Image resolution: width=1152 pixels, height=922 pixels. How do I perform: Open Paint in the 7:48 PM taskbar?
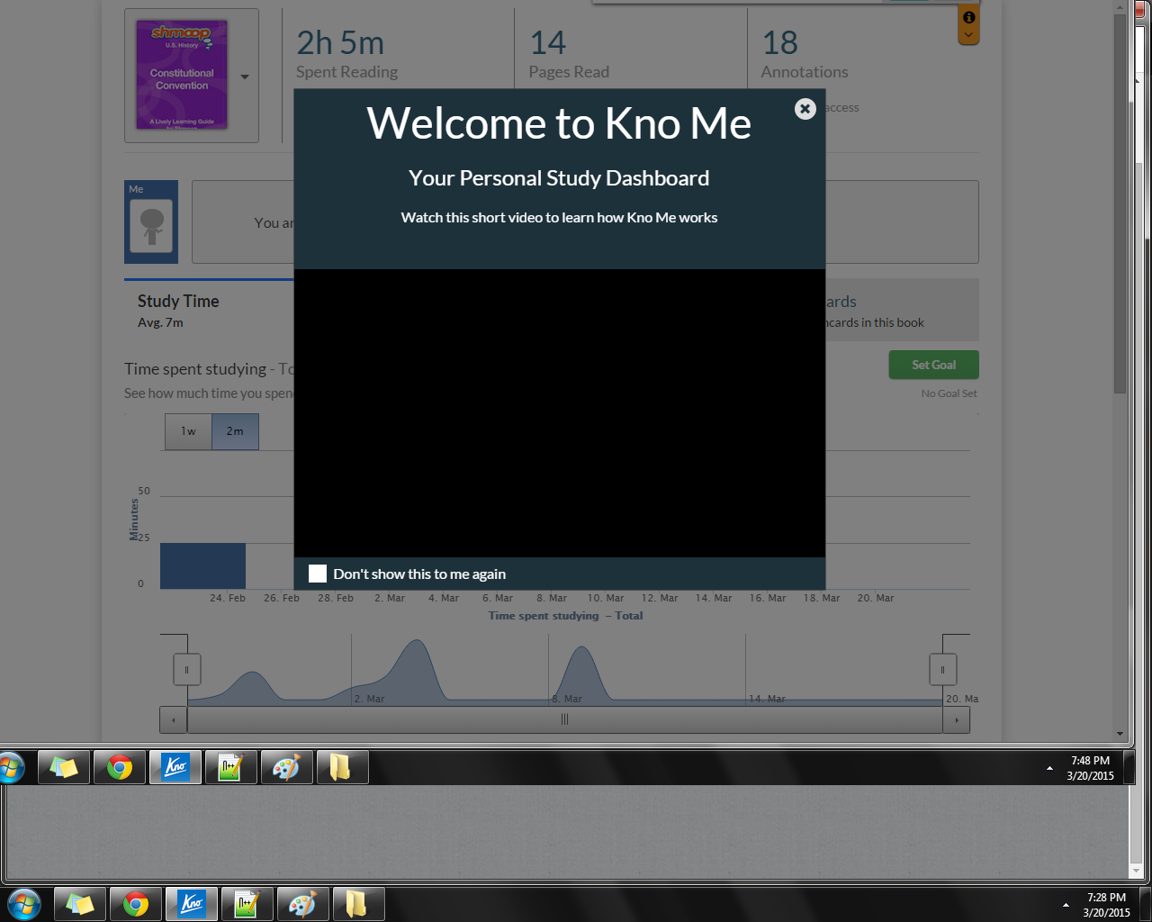287,767
